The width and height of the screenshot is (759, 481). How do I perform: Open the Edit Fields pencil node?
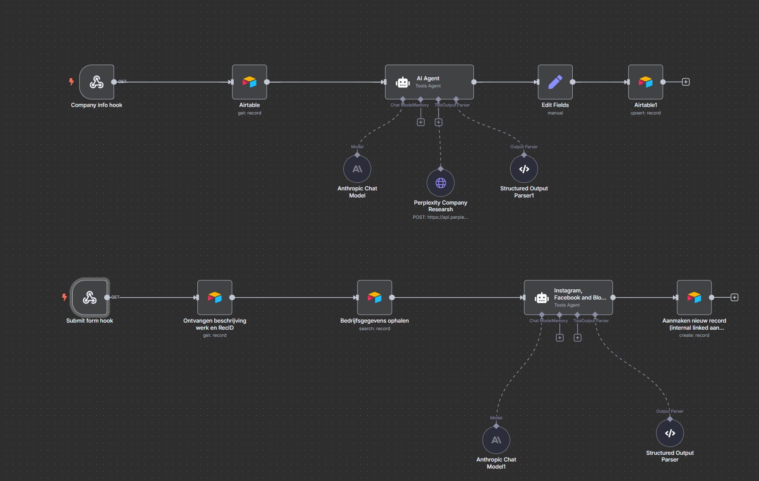tap(555, 82)
